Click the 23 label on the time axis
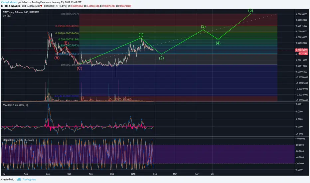Viewport: 310px width, 183px height. click(x=212, y=174)
